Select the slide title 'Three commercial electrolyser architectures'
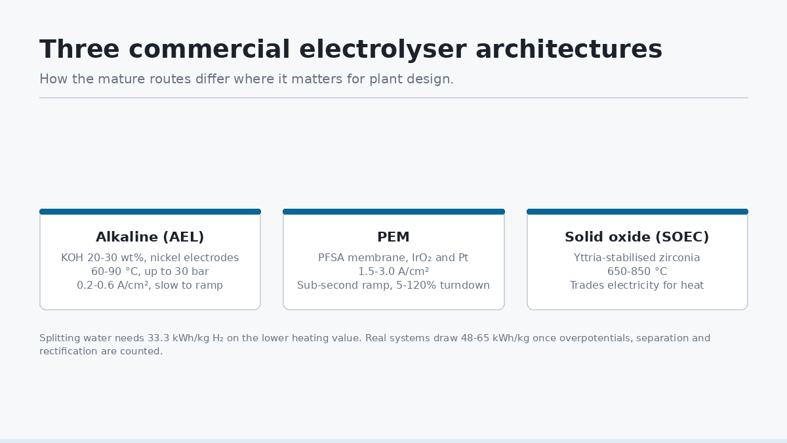This screenshot has height=443, width=787. (x=351, y=50)
